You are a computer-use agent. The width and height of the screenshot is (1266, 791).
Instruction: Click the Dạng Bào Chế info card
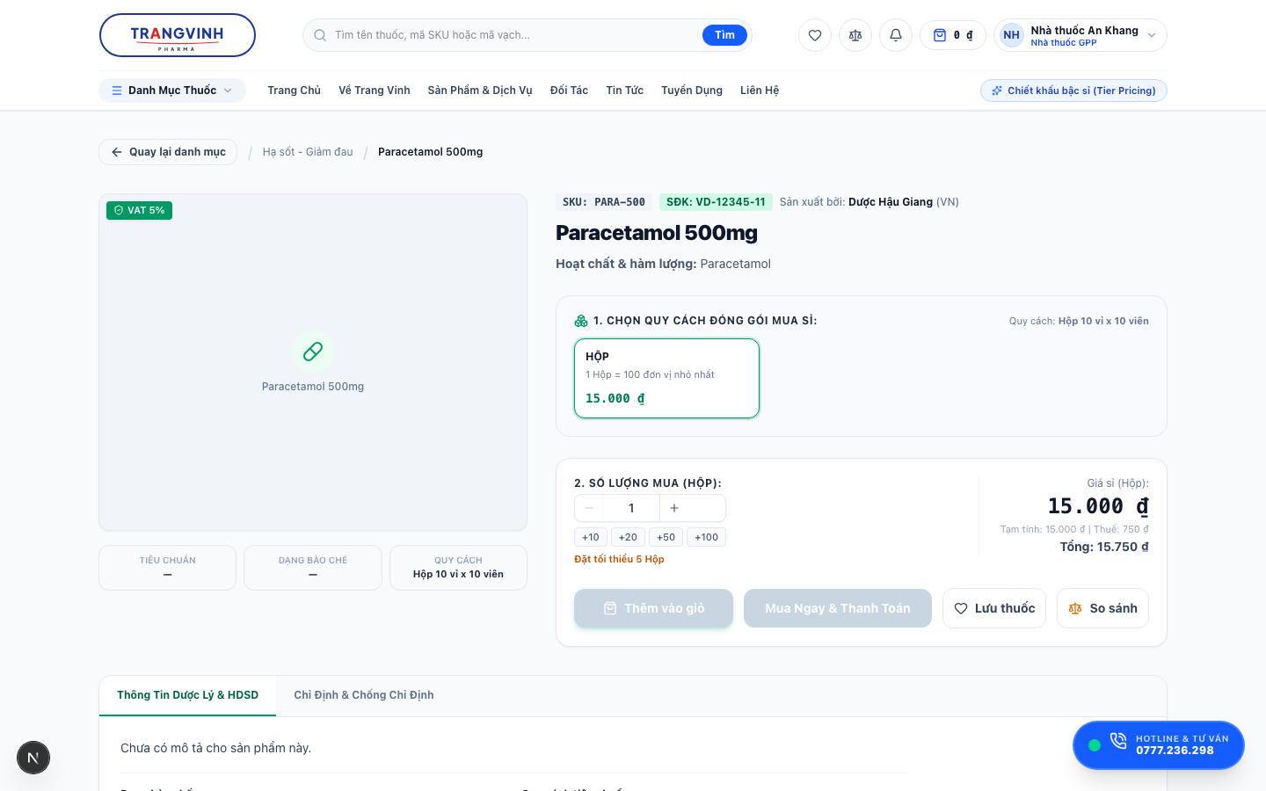(313, 568)
